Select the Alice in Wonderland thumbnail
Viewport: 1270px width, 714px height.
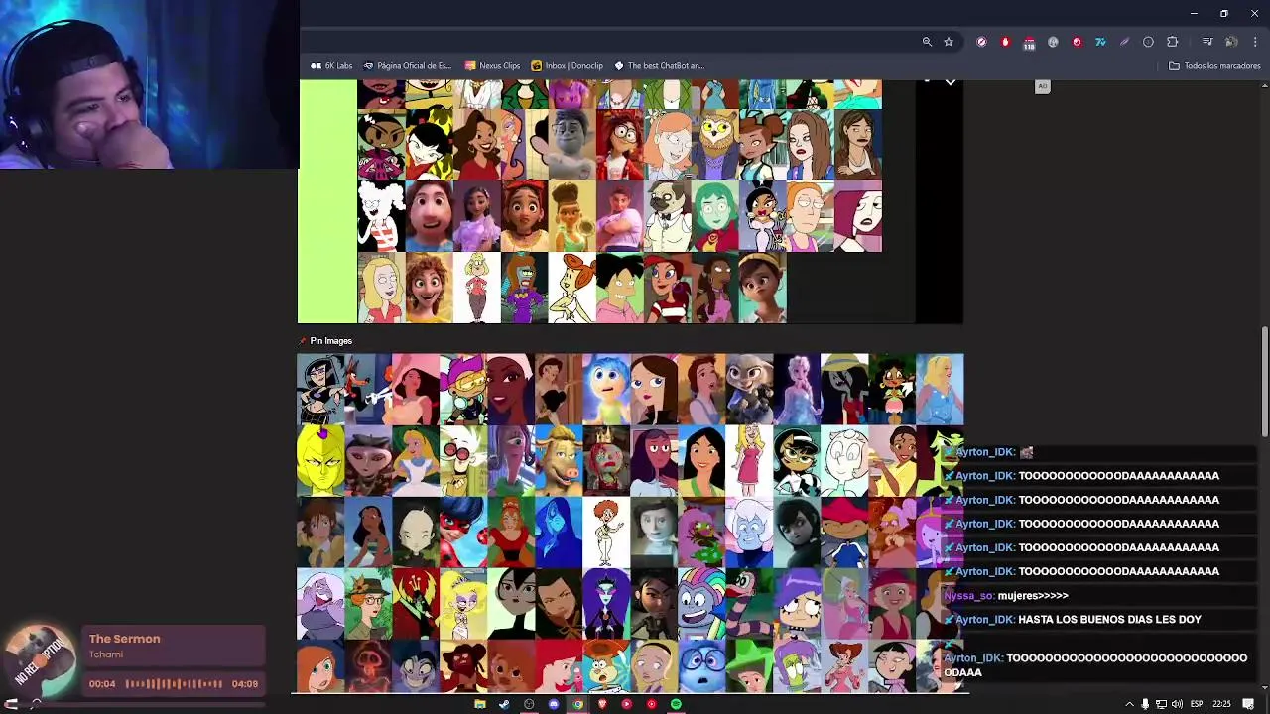(x=416, y=461)
